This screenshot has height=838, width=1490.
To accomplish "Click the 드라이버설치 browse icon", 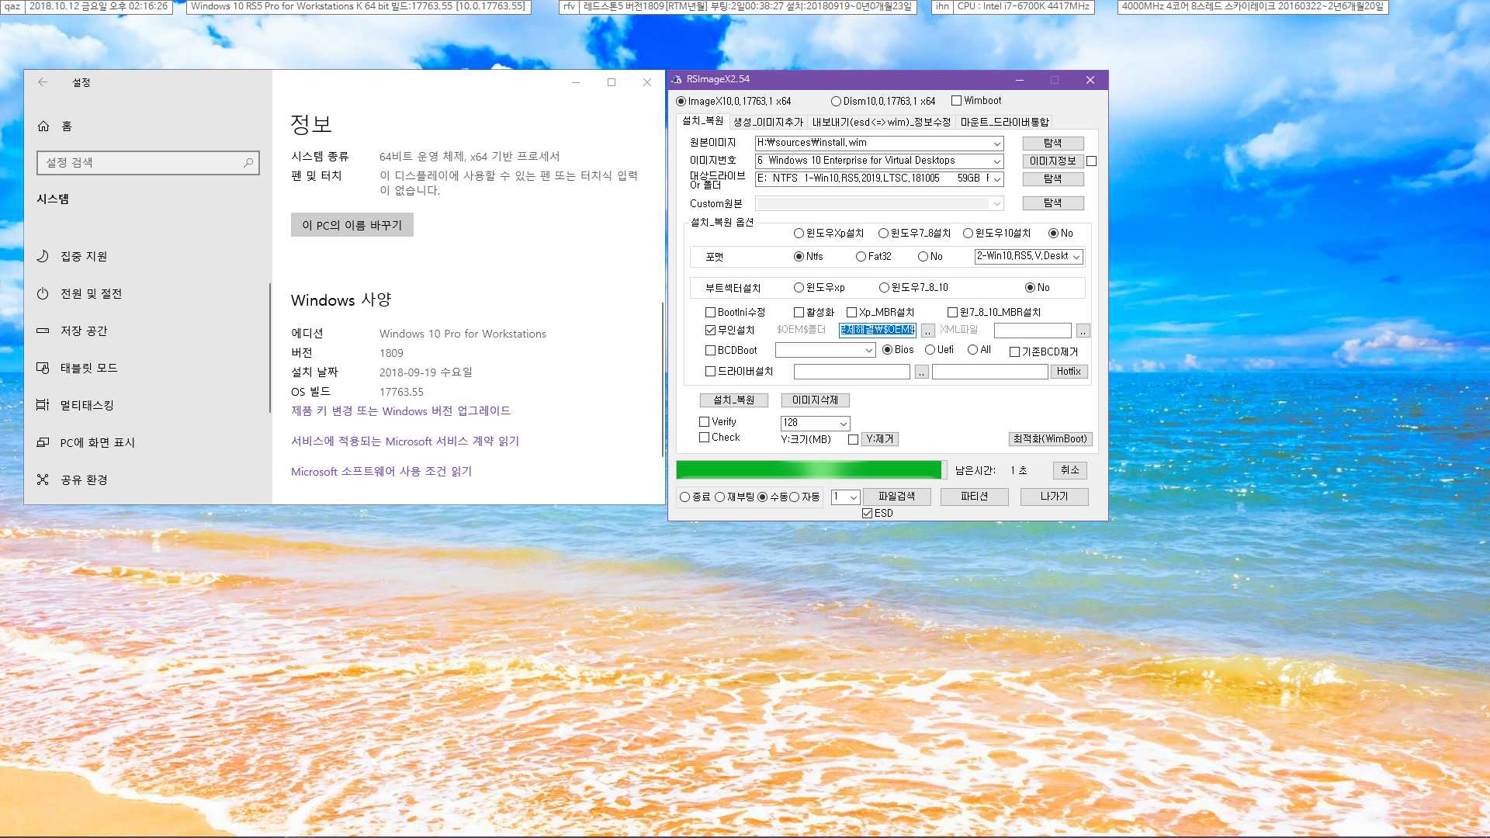I will [x=921, y=372].
